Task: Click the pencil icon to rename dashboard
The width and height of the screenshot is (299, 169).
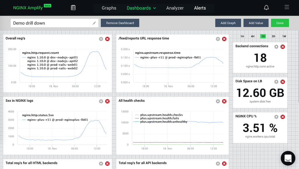Action: click(x=94, y=23)
